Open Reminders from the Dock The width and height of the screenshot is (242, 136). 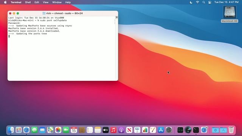tap(90, 130)
